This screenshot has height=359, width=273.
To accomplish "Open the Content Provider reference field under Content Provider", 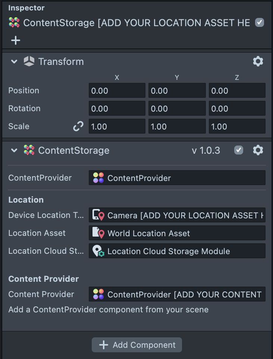I will pos(177,294).
